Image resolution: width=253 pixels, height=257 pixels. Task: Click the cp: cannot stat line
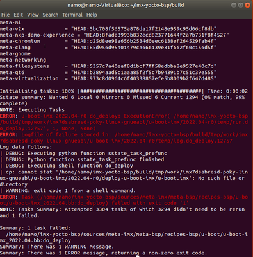click(x=124, y=178)
